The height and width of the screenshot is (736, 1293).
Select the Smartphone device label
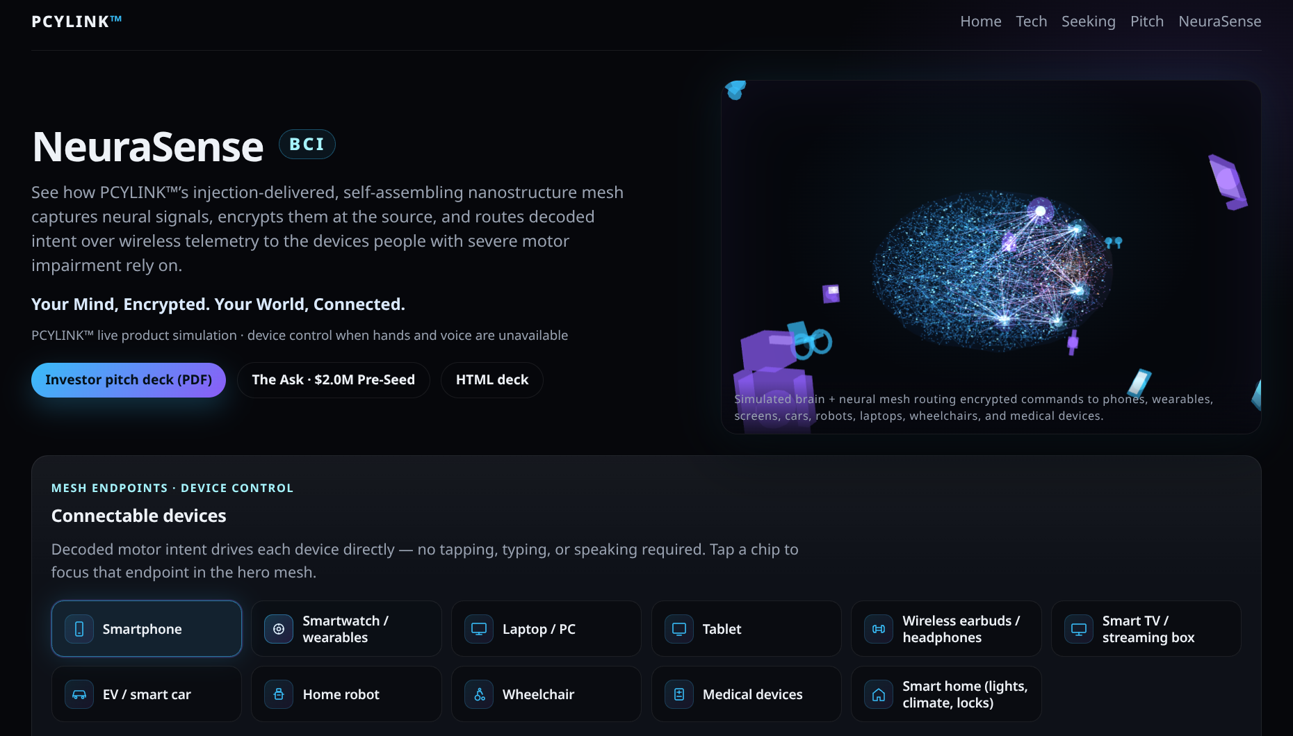coord(143,629)
